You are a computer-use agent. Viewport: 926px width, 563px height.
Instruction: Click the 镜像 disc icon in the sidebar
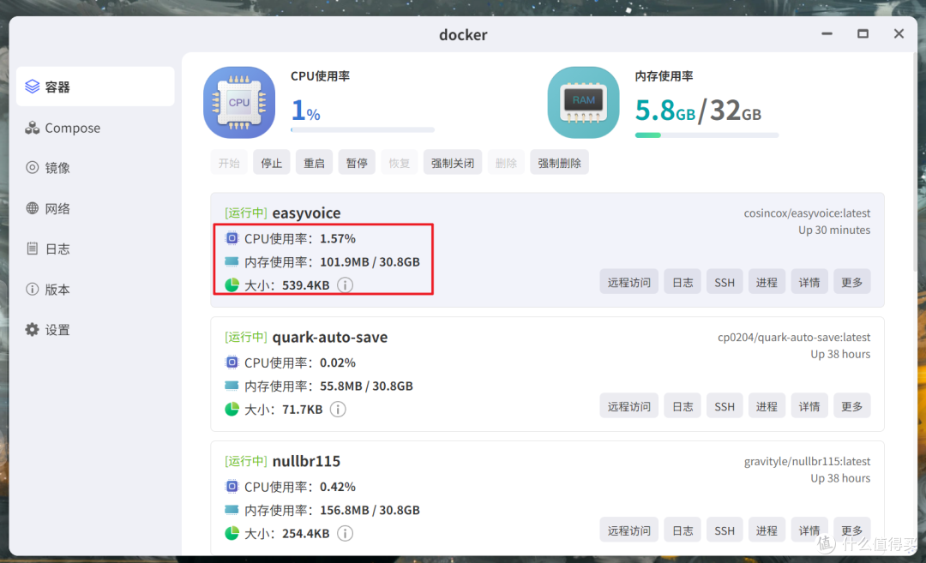click(32, 168)
